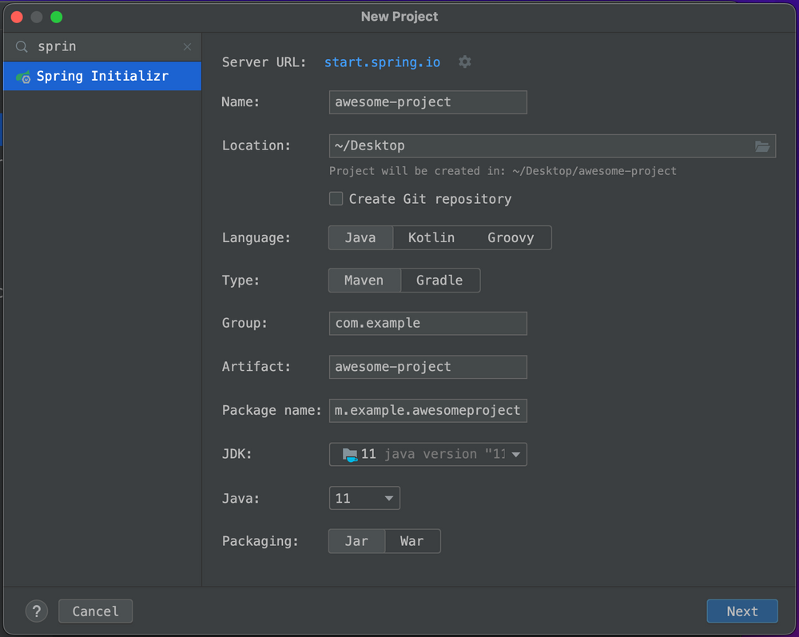Click the search magnifier icon

pyautogui.click(x=20, y=46)
